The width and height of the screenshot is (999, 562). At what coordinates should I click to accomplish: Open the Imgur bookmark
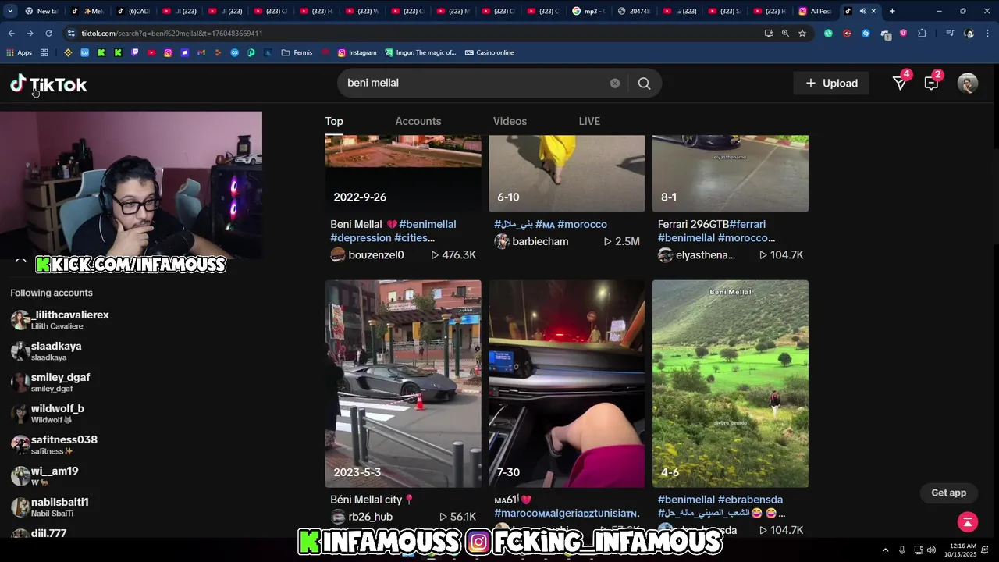point(421,52)
